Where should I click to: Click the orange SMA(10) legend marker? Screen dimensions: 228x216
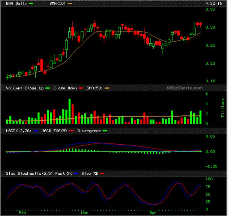(70, 3)
